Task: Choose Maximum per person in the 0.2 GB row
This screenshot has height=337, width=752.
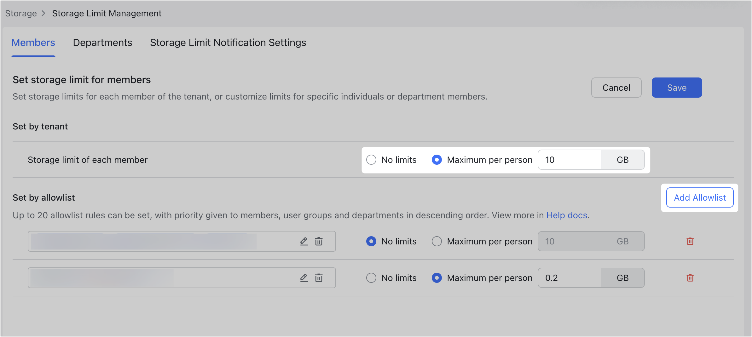Action: click(437, 278)
